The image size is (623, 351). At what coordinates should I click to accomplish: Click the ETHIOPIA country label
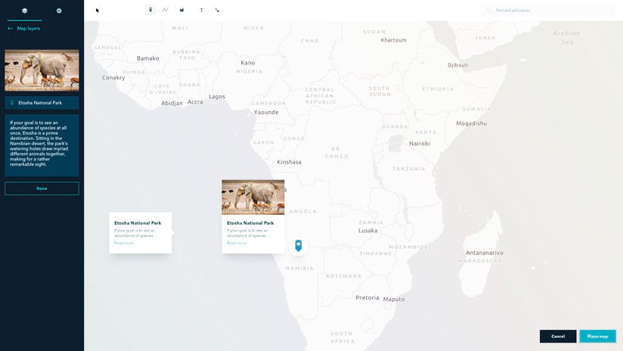point(438,89)
